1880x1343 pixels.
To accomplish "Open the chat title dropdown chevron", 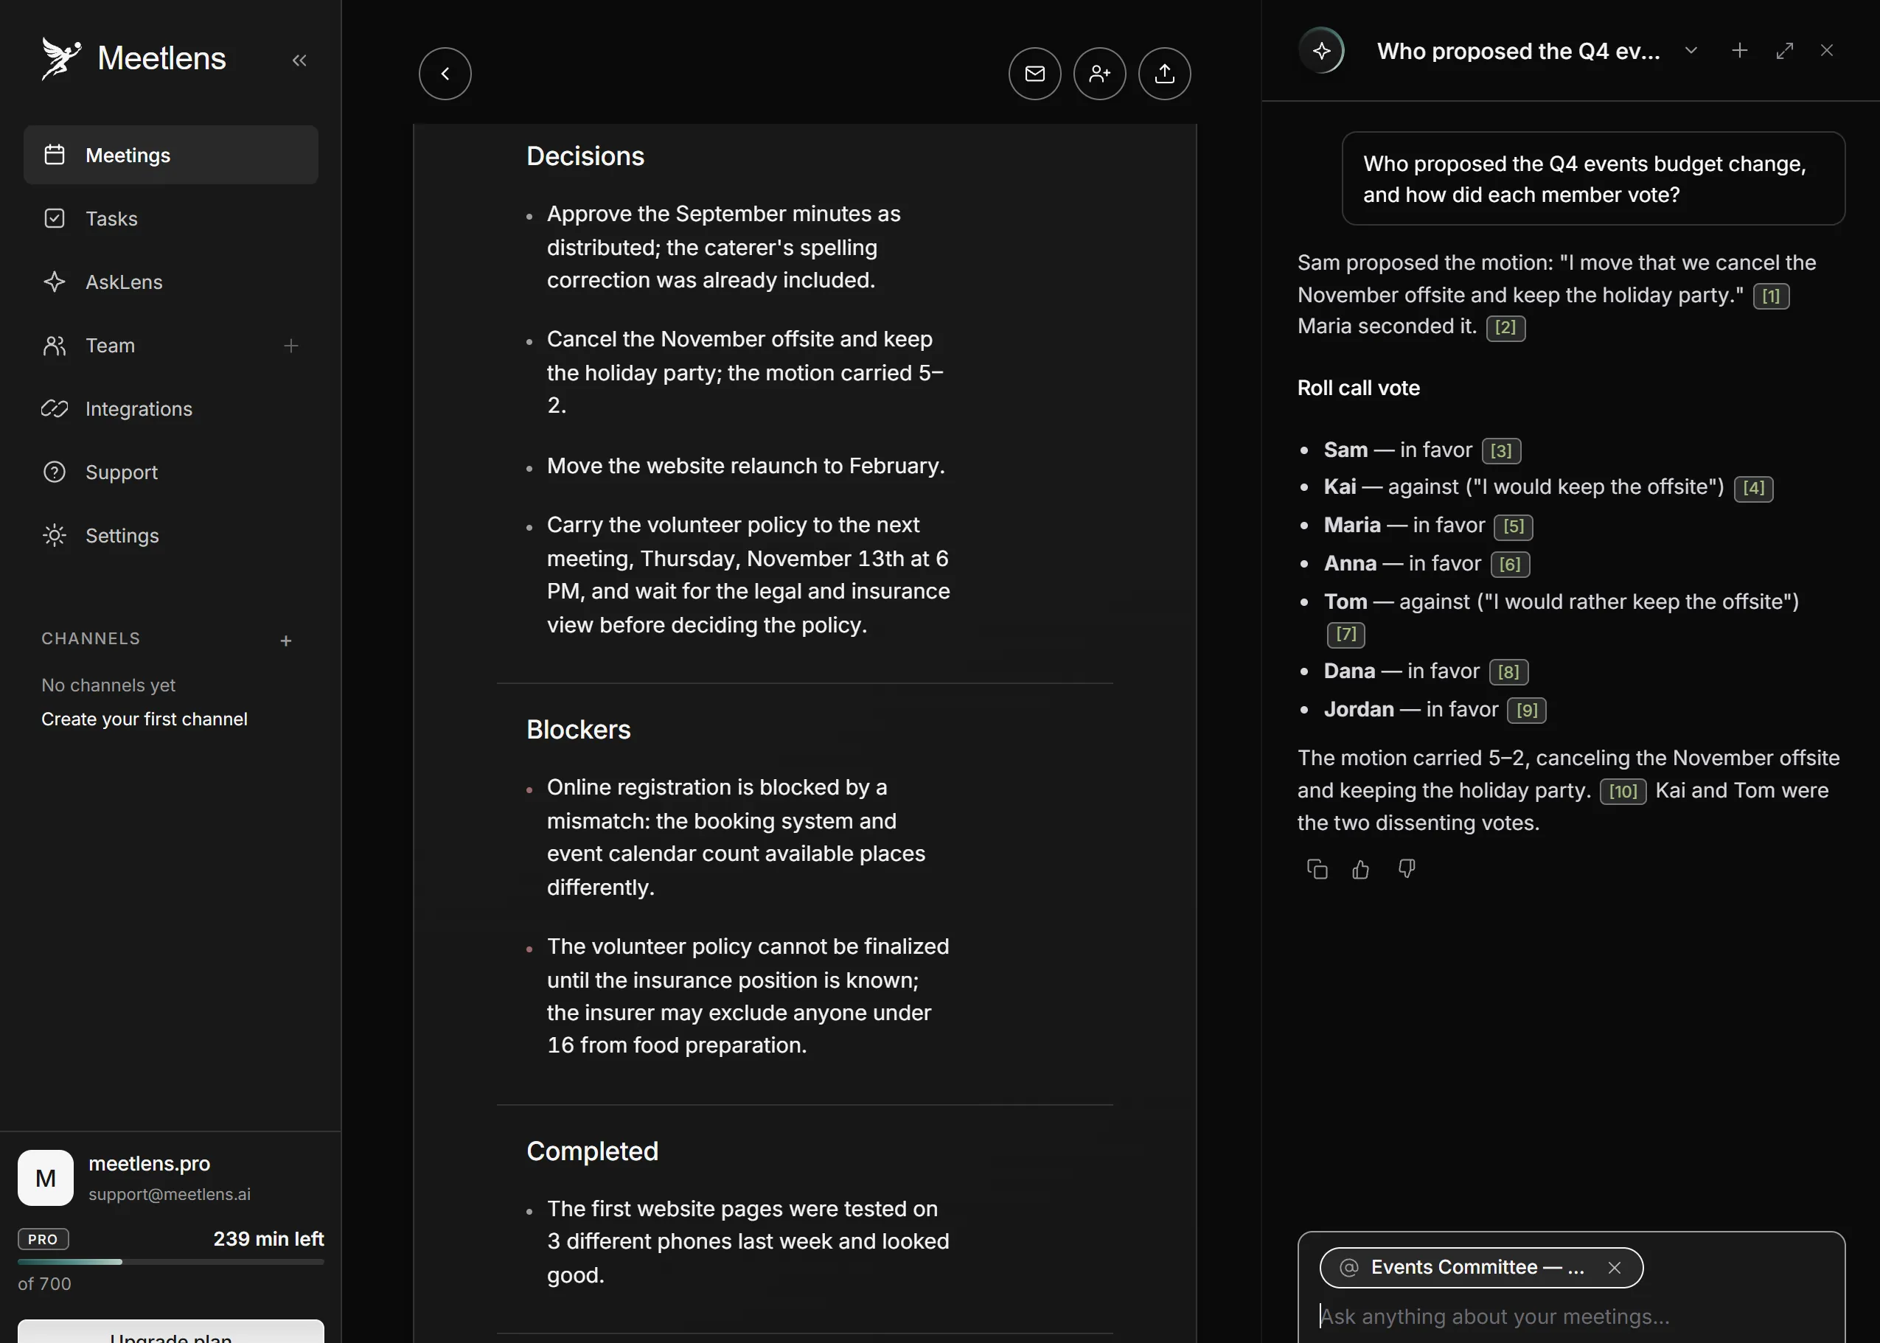I will point(1691,50).
